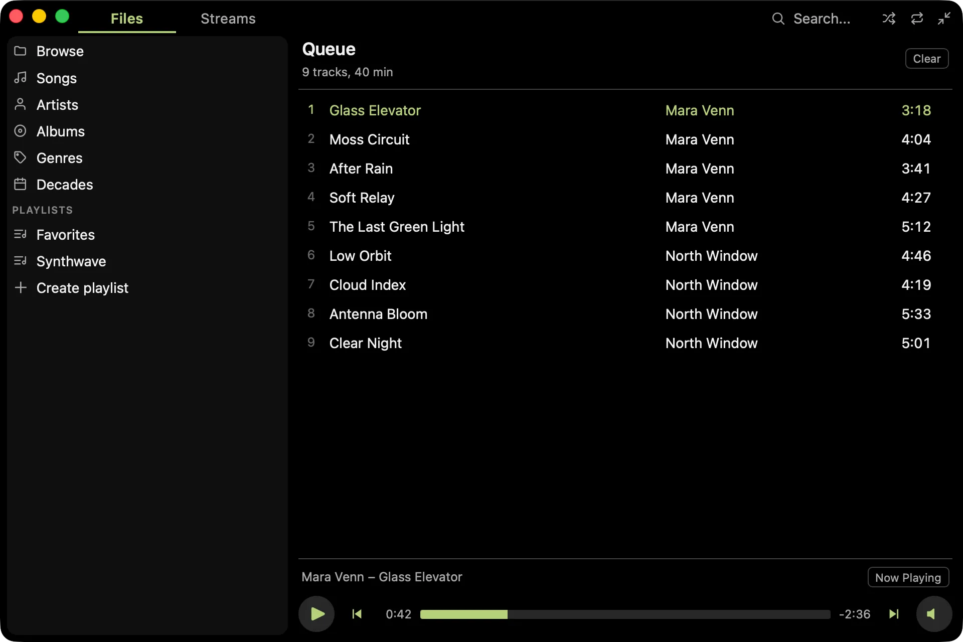Open Browse folder section
Screen dimensions: 963x642
147,51
